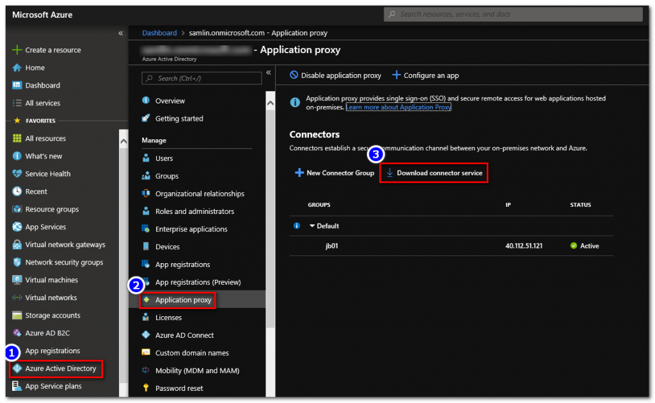Open the Dashboard icon in the sidebar
655x403 pixels.
[17, 85]
